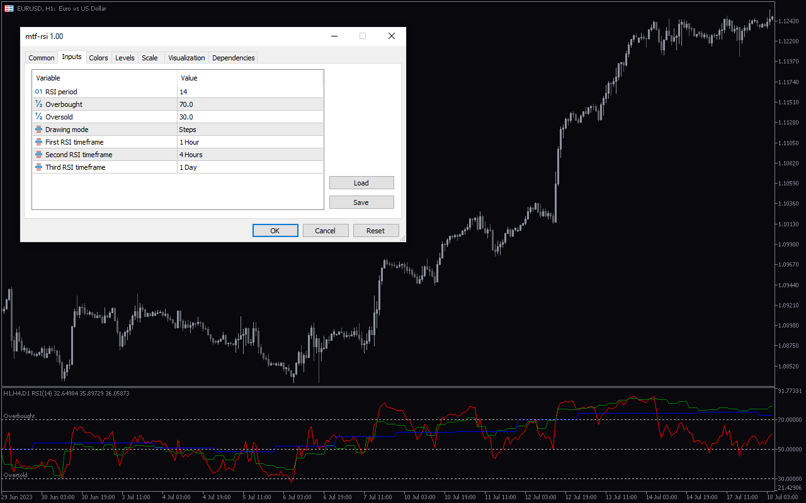This screenshot has height=503, width=806.
Task: Select the Second RSI timeframe variable name
Action: point(79,155)
